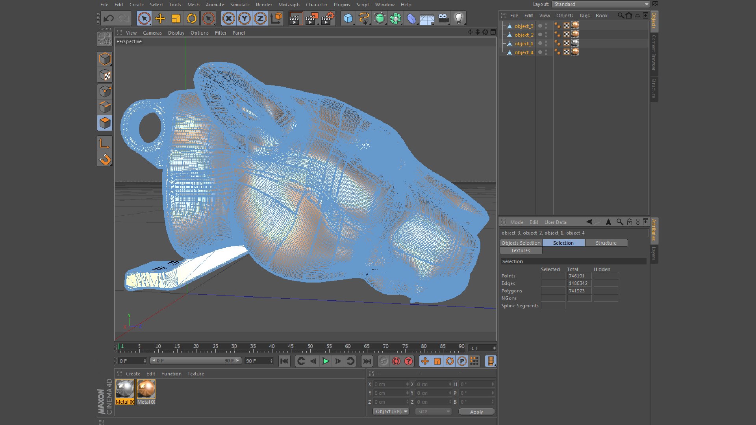This screenshot has width=756, height=425.
Task: Select the copper Metal material swatch
Action: click(146, 392)
